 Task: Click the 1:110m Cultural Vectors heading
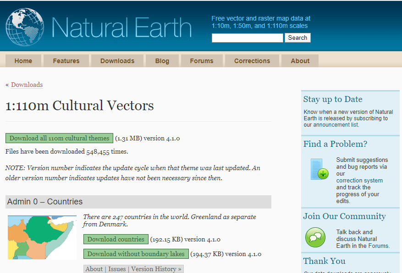point(79,106)
